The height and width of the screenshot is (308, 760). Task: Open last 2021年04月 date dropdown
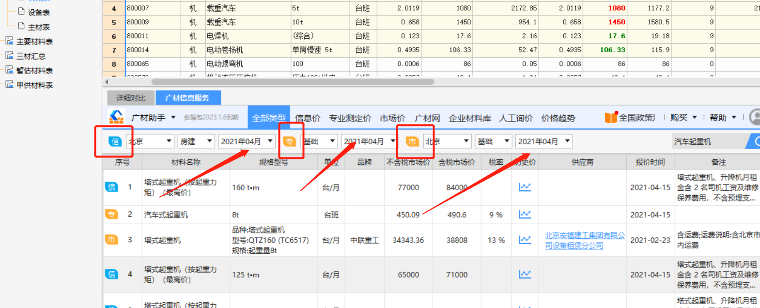click(x=544, y=141)
